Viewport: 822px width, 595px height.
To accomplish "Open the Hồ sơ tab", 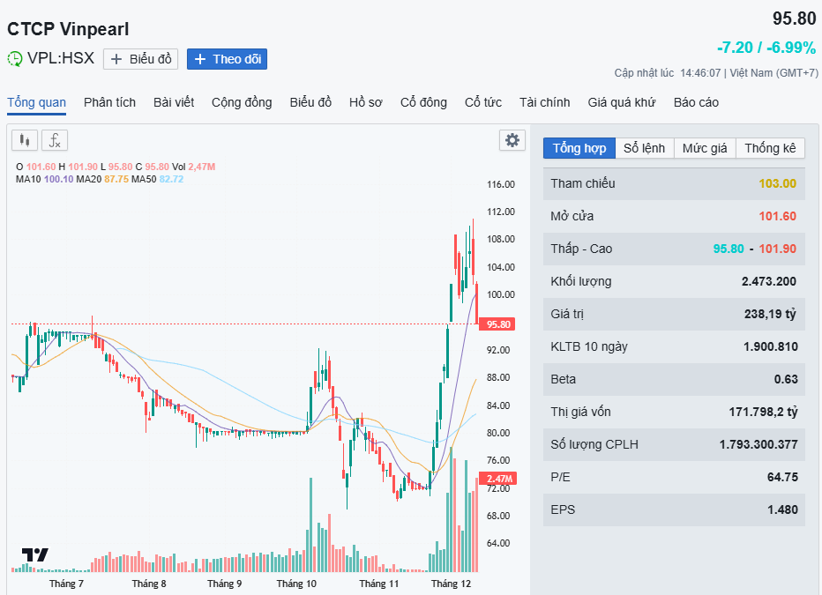I will 365,102.
